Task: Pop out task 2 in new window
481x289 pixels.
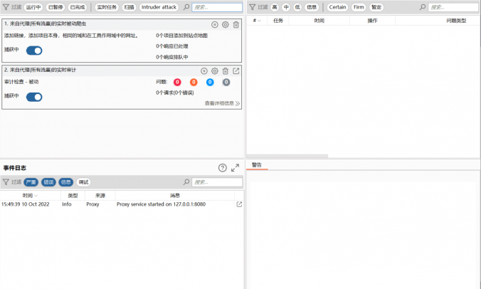Action: click(x=236, y=70)
